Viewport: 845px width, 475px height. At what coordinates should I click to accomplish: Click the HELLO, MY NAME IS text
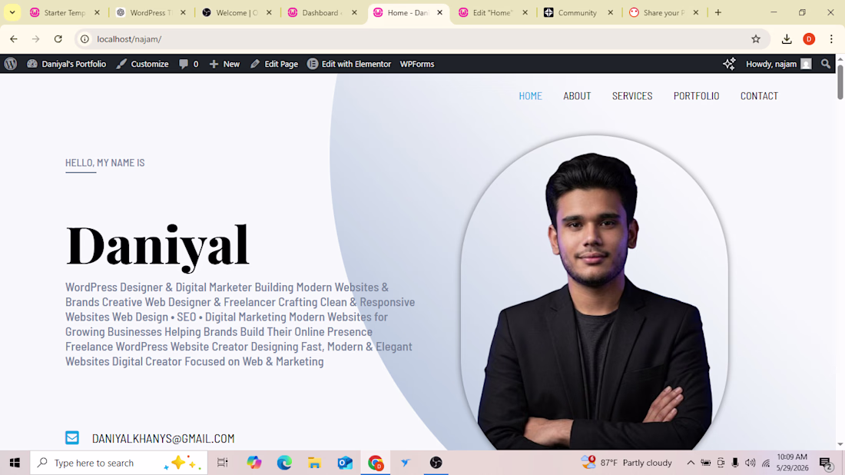pos(105,162)
